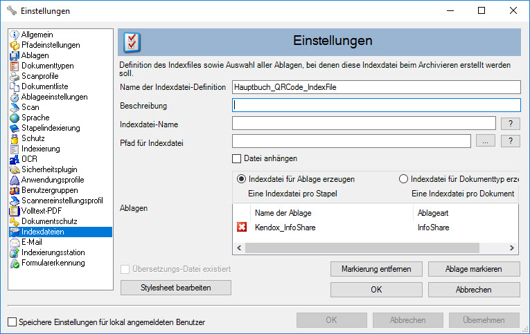The height and width of the screenshot is (334, 530).
Task: Click the Benutzergruppen users icon
Action: [15, 190]
